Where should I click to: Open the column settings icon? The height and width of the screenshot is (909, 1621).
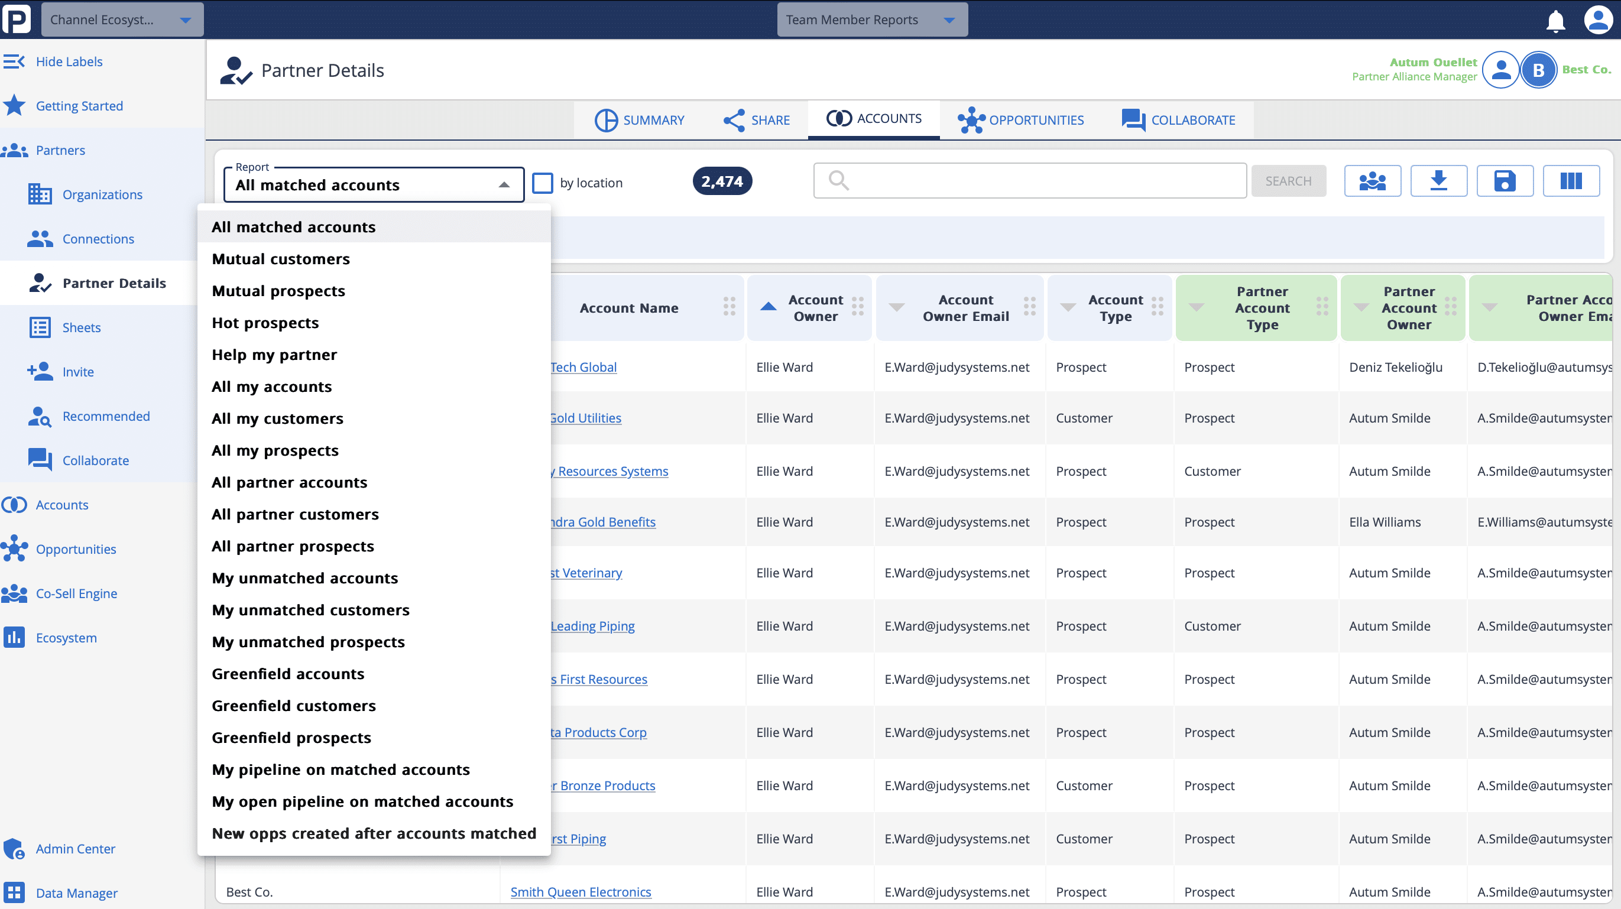pos(1571,180)
